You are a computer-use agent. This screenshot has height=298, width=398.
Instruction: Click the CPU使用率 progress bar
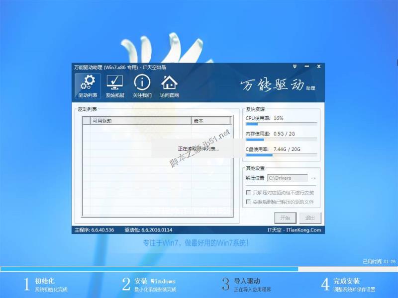pos(282,124)
